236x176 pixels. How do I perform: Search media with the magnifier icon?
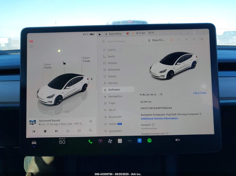(x=90, y=130)
